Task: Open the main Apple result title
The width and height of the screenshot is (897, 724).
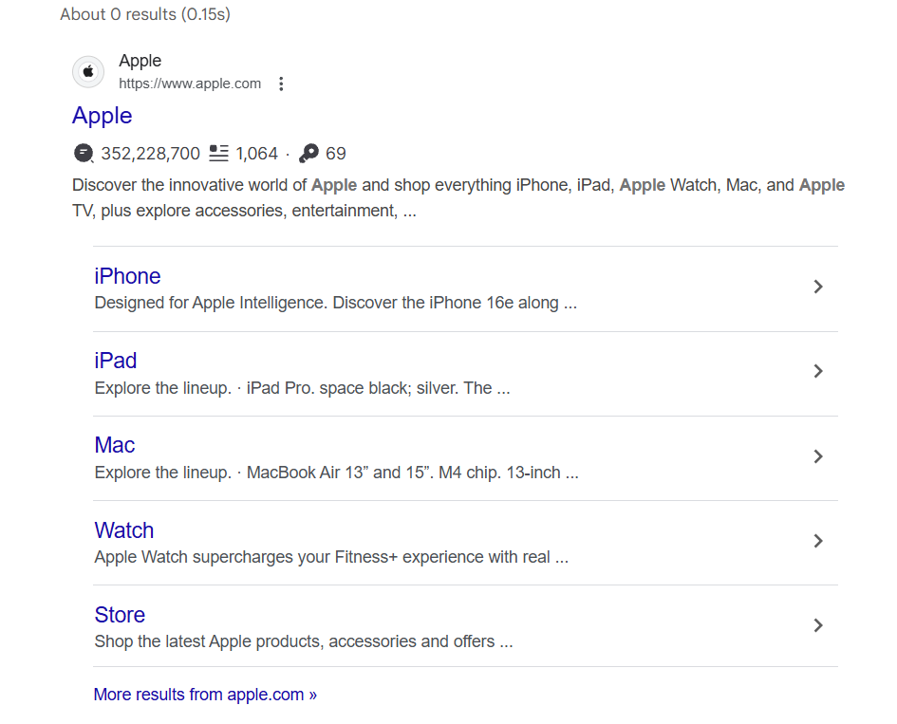Action: [x=103, y=116]
